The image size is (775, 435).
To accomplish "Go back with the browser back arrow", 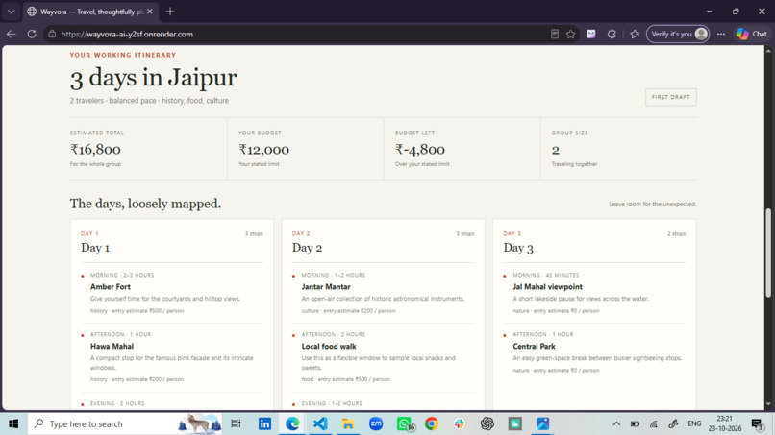I will (12, 34).
